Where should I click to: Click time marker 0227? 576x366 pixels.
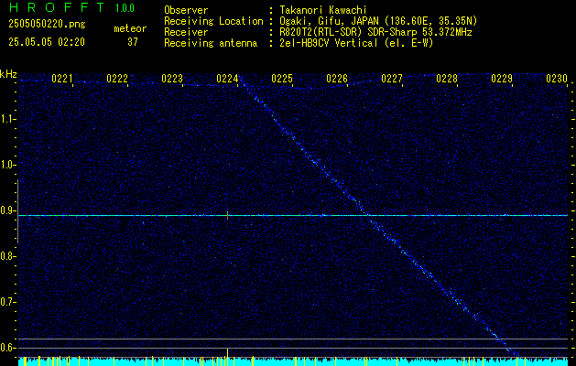coord(392,79)
